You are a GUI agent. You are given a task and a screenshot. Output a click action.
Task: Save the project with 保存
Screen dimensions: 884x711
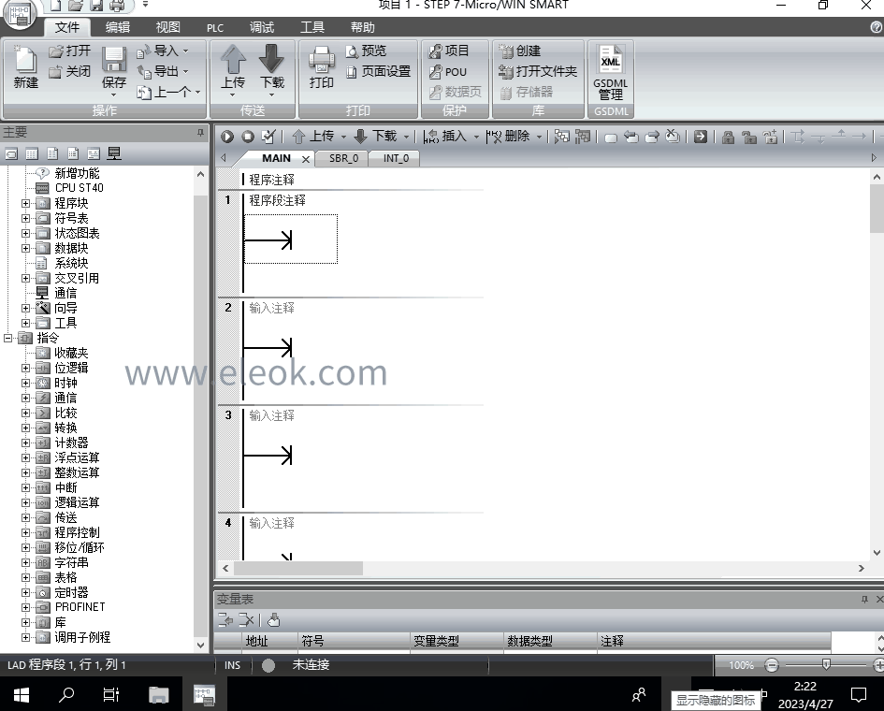click(113, 66)
